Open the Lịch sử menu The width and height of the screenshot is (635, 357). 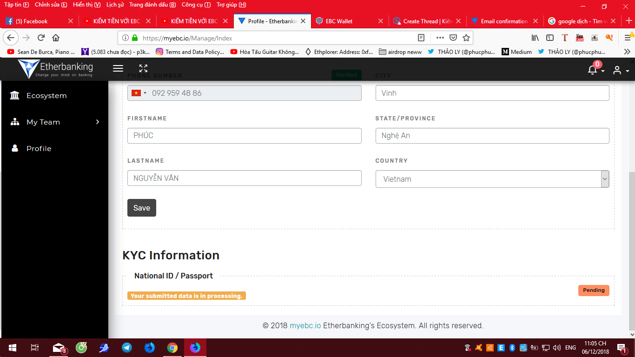point(115,5)
